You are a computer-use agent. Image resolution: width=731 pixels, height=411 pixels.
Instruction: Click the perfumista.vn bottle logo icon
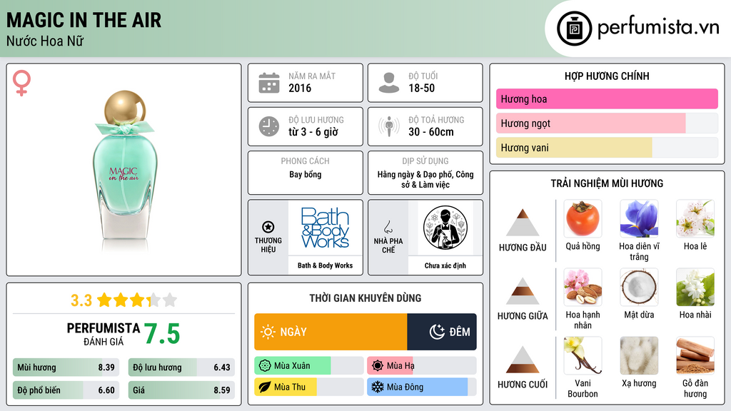[x=574, y=29]
